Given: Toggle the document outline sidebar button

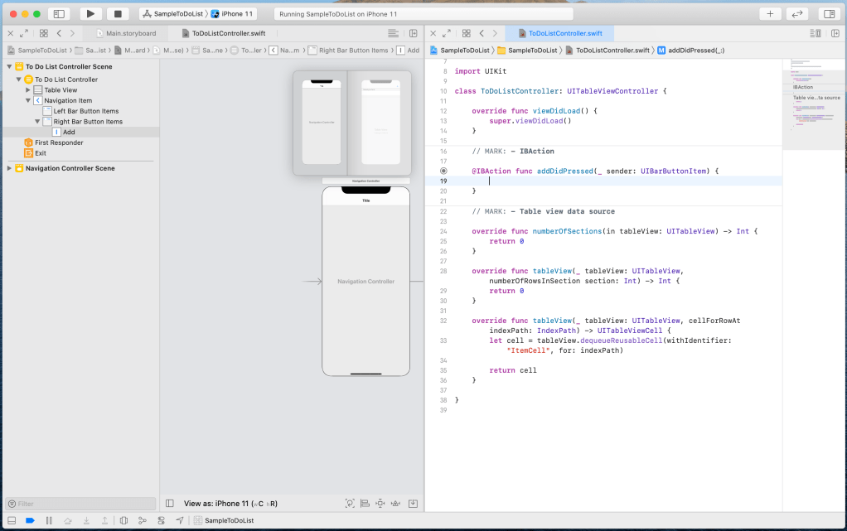Looking at the screenshot, I should click(169, 503).
